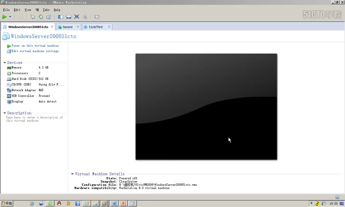Open the 开始 Start menu button
This screenshot has width=345, height=207.
[x=7, y=204]
